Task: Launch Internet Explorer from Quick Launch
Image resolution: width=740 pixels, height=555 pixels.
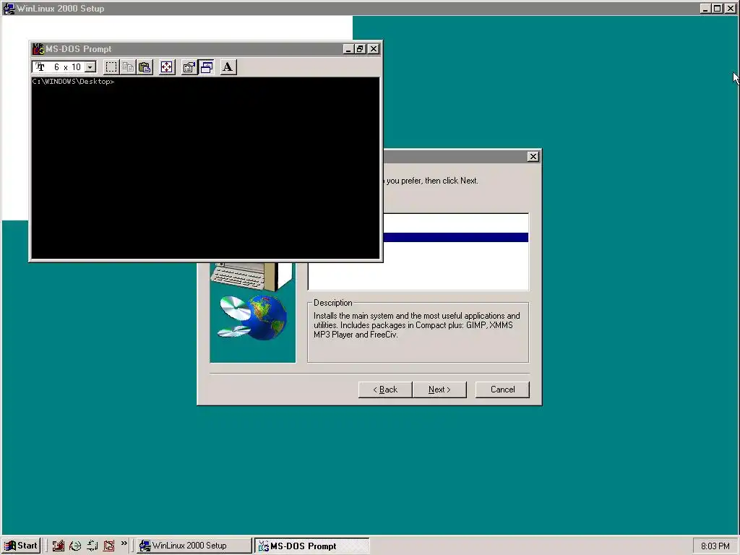Action: (x=75, y=546)
